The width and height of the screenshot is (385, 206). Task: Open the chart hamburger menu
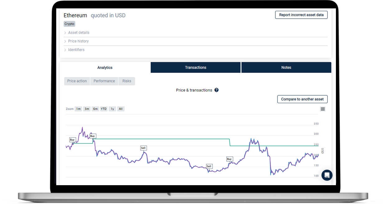(x=323, y=109)
